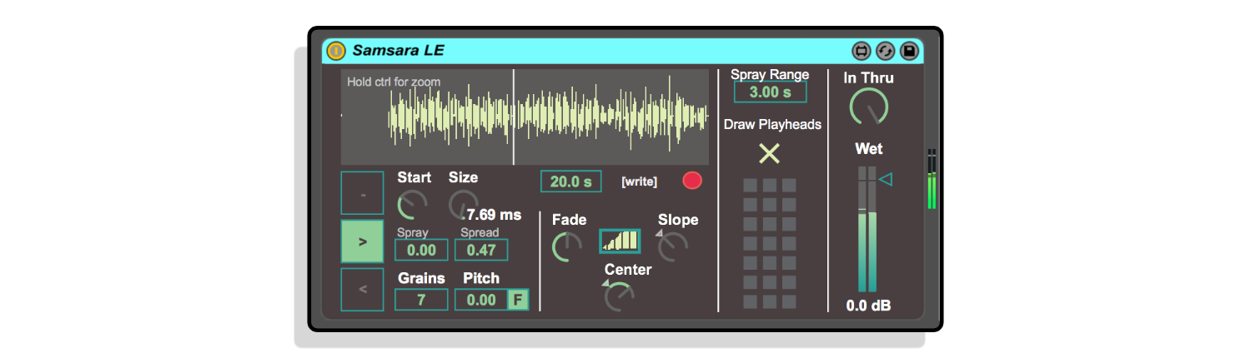Click the Center knob
This screenshot has height=358, width=1251.
coord(619,296)
